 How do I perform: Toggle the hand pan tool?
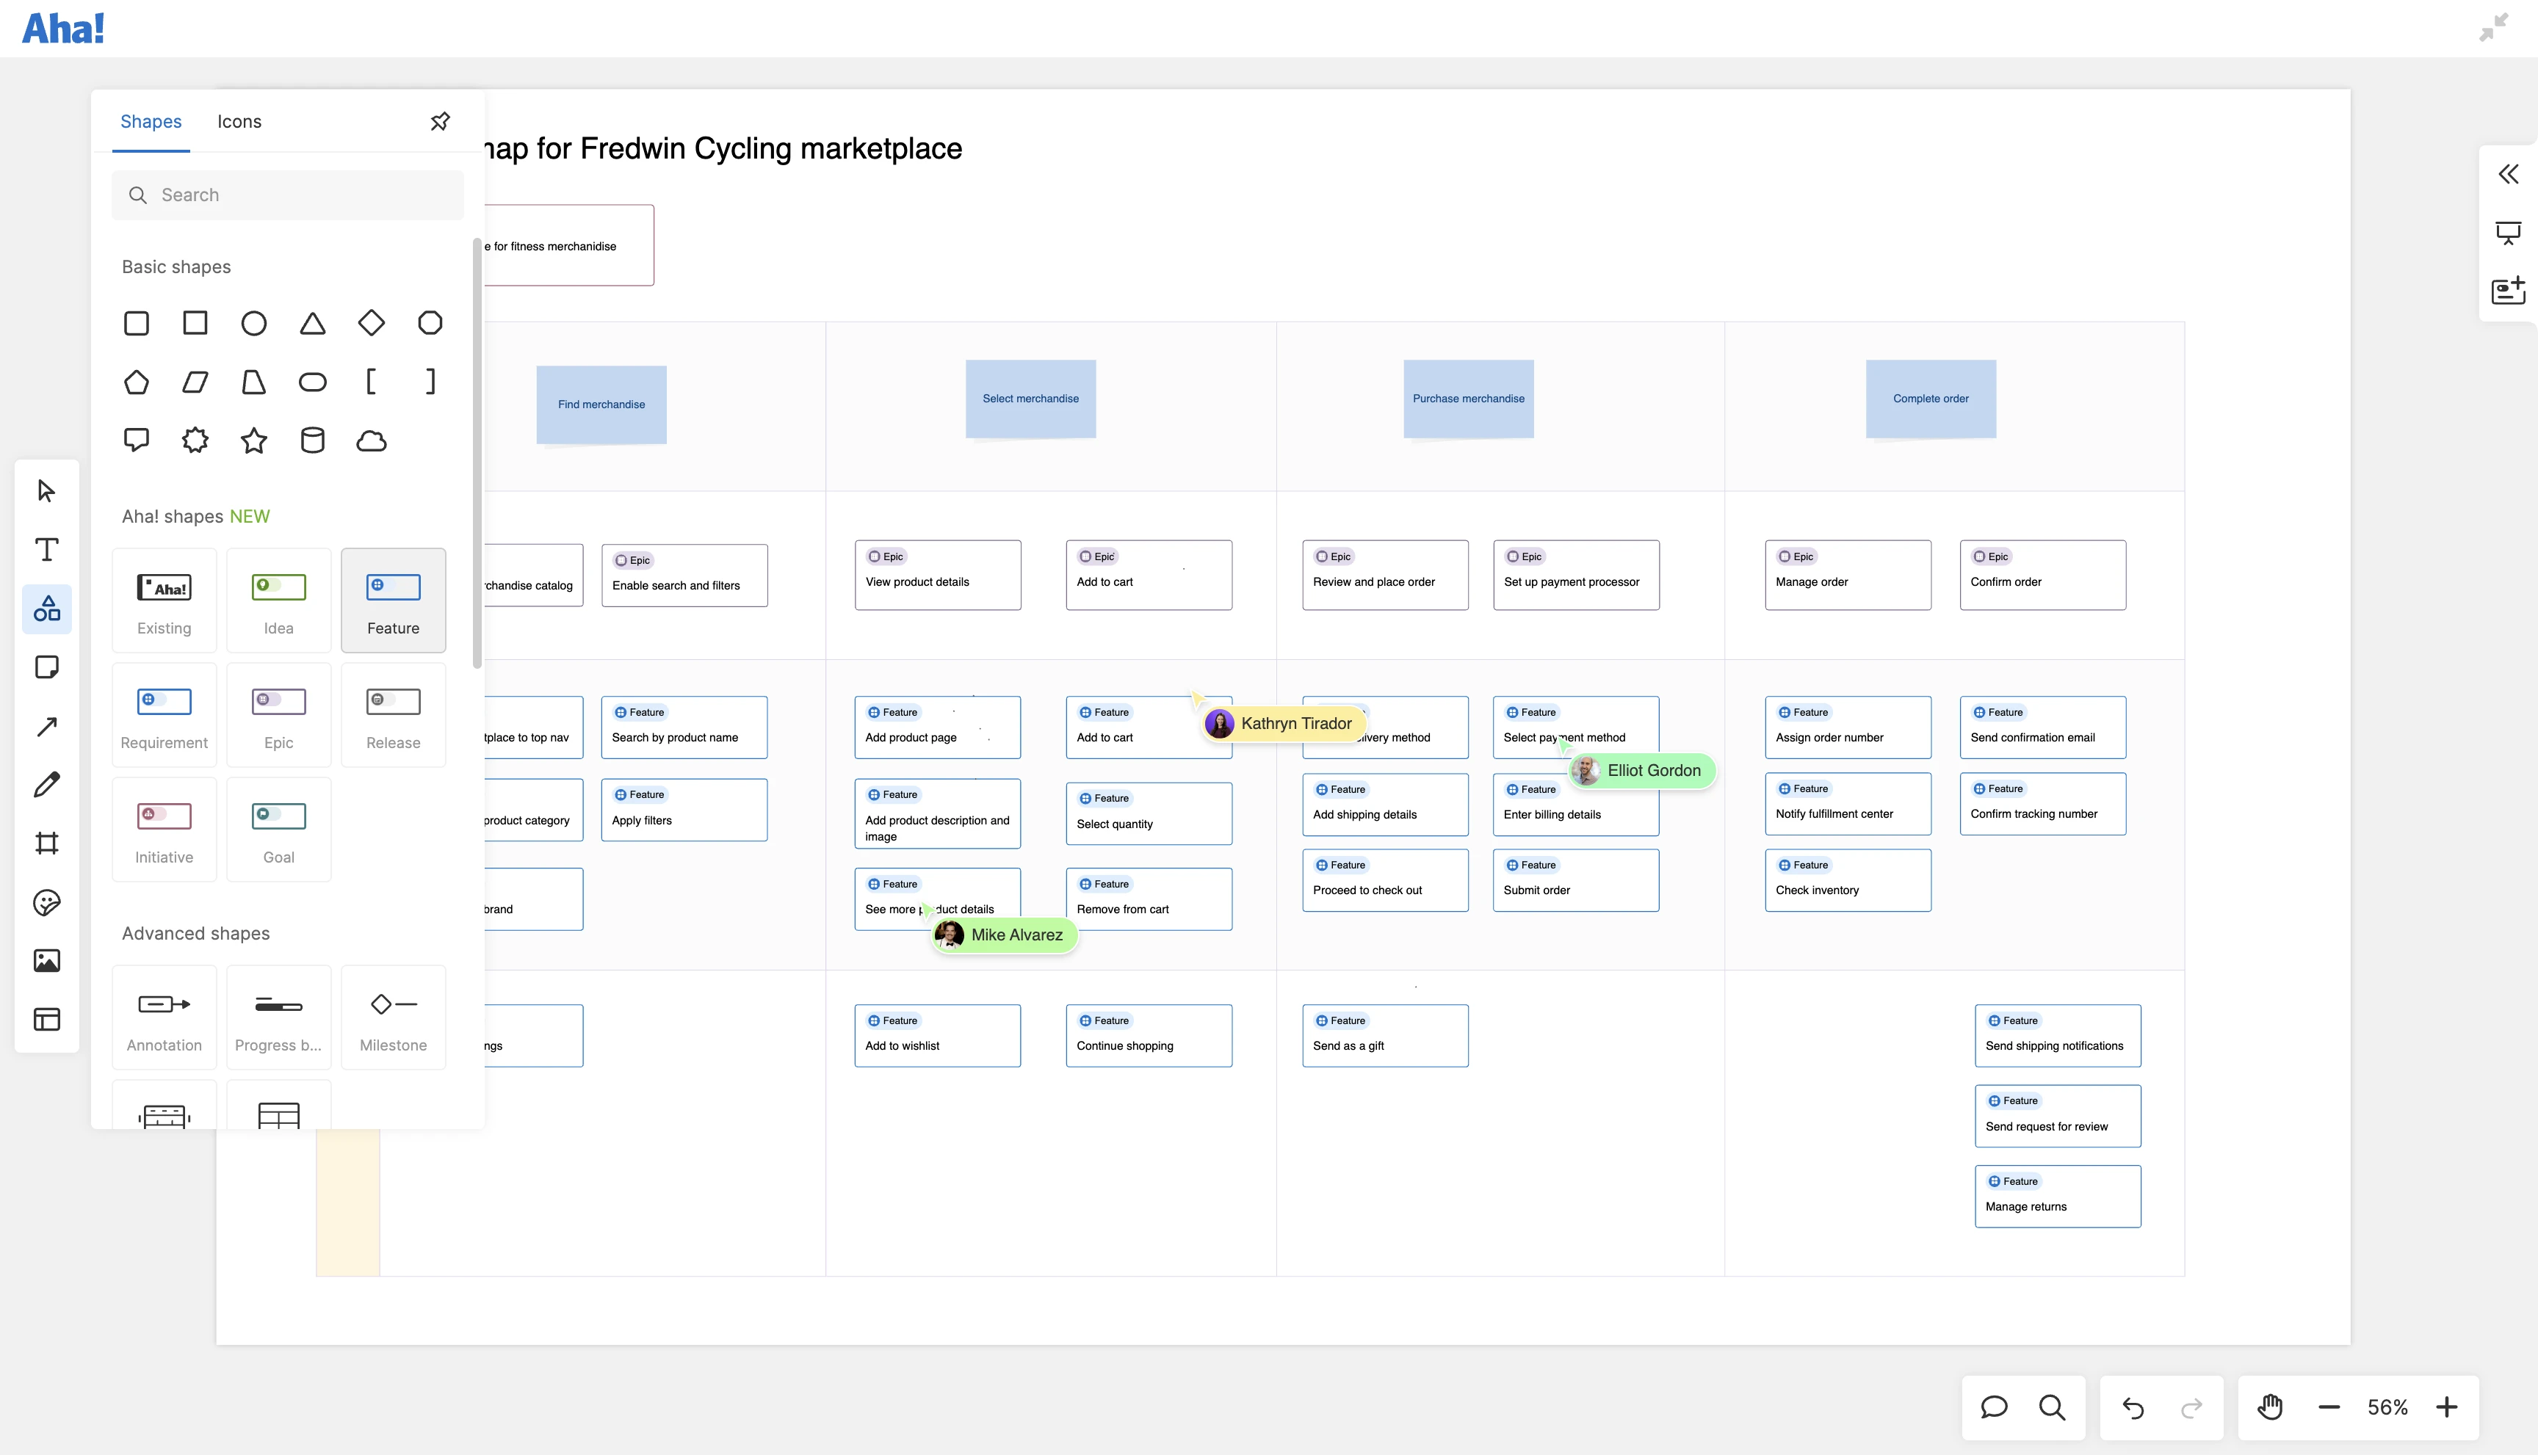point(2270,1407)
